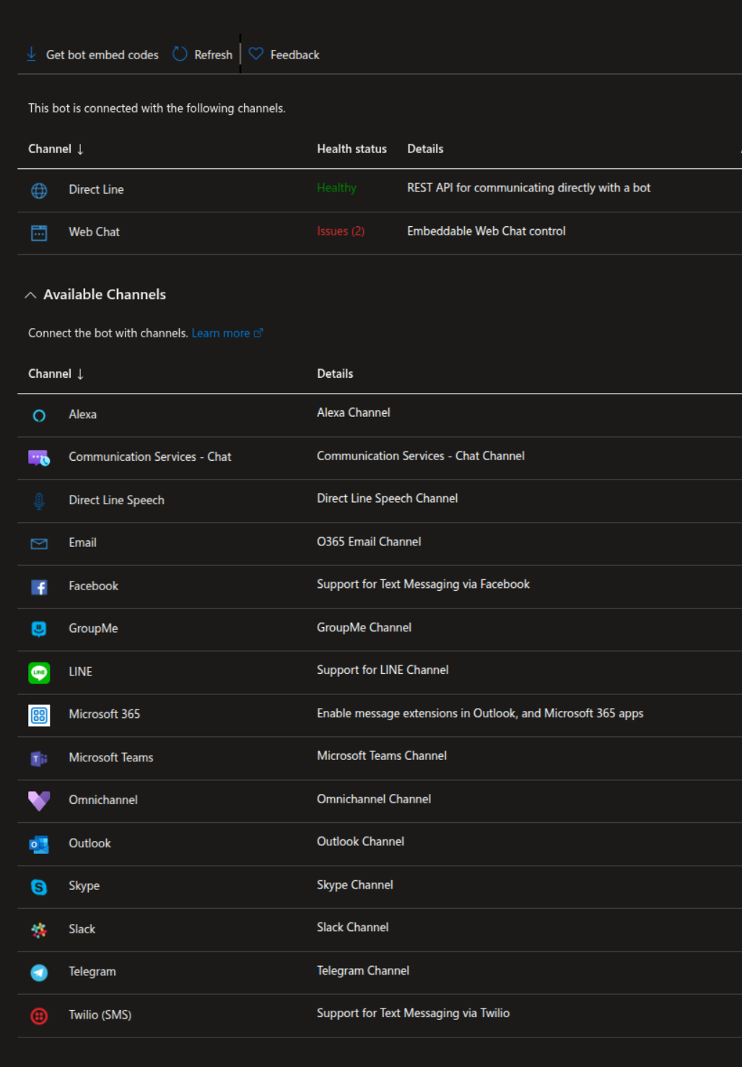Click the Feedback heart icon

pos(256,54)
